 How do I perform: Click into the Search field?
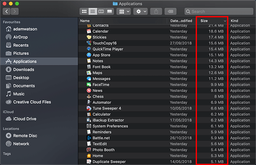click(219, 12)
